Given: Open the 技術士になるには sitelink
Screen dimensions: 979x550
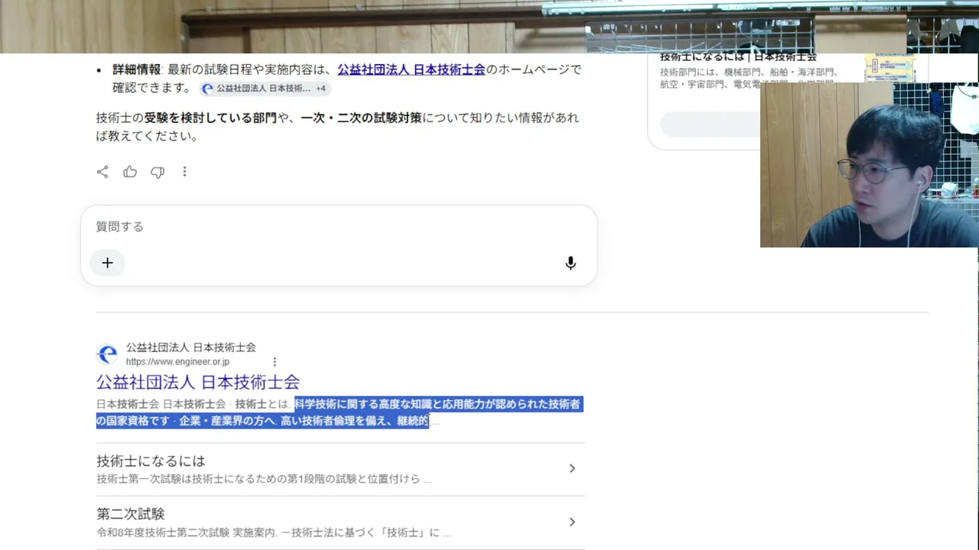Looking at the screenshot, I should [151, 461].
